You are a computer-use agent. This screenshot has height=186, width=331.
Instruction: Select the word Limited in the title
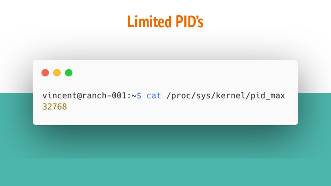point(149,22)
